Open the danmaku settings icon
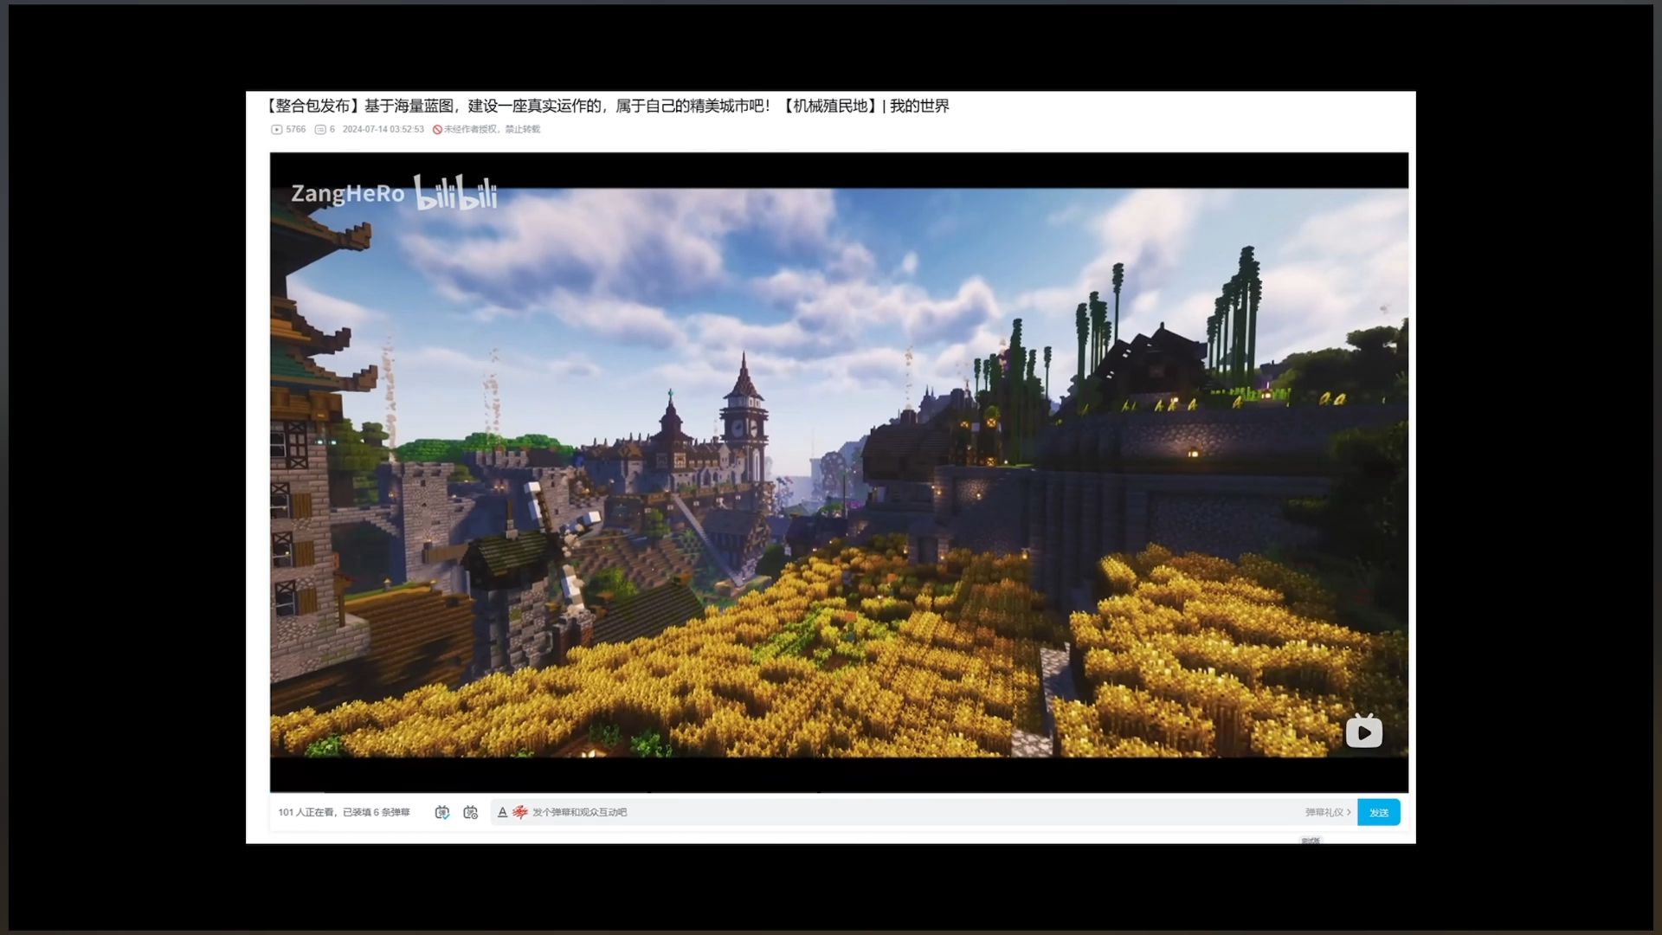Viewport: 1662px width, 935px height. click(x=471, y=812)
